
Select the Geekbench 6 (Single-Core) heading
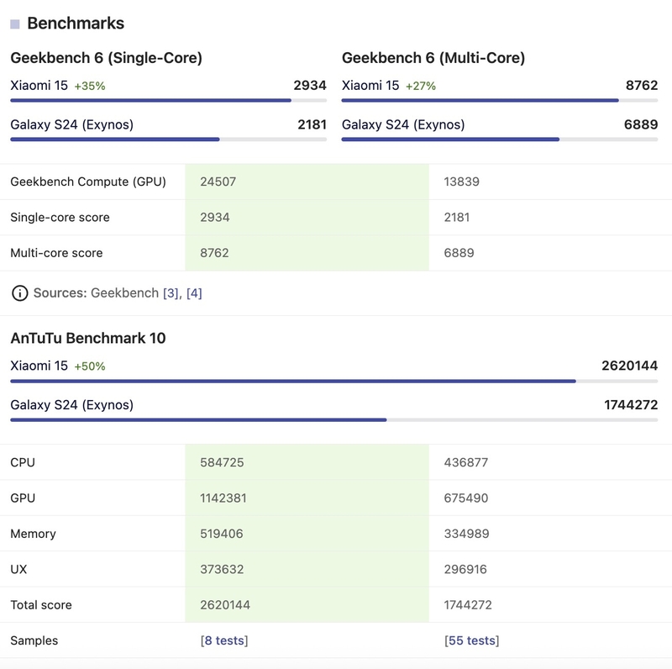(x=106, y=58)
